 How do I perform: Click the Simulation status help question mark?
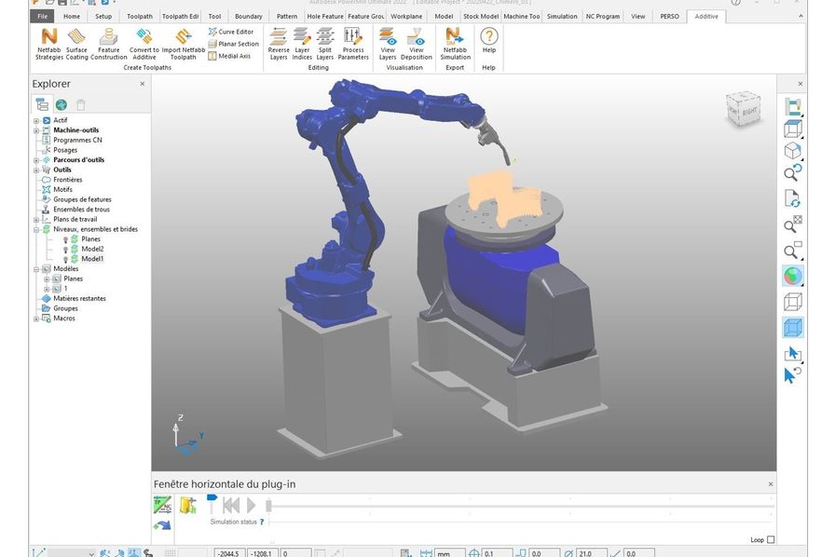tap(262, 522)
